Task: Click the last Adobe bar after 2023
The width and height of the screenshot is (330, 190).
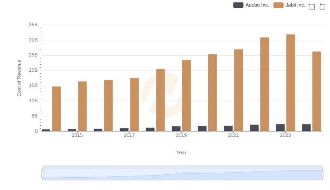Action: coord(306,128)
